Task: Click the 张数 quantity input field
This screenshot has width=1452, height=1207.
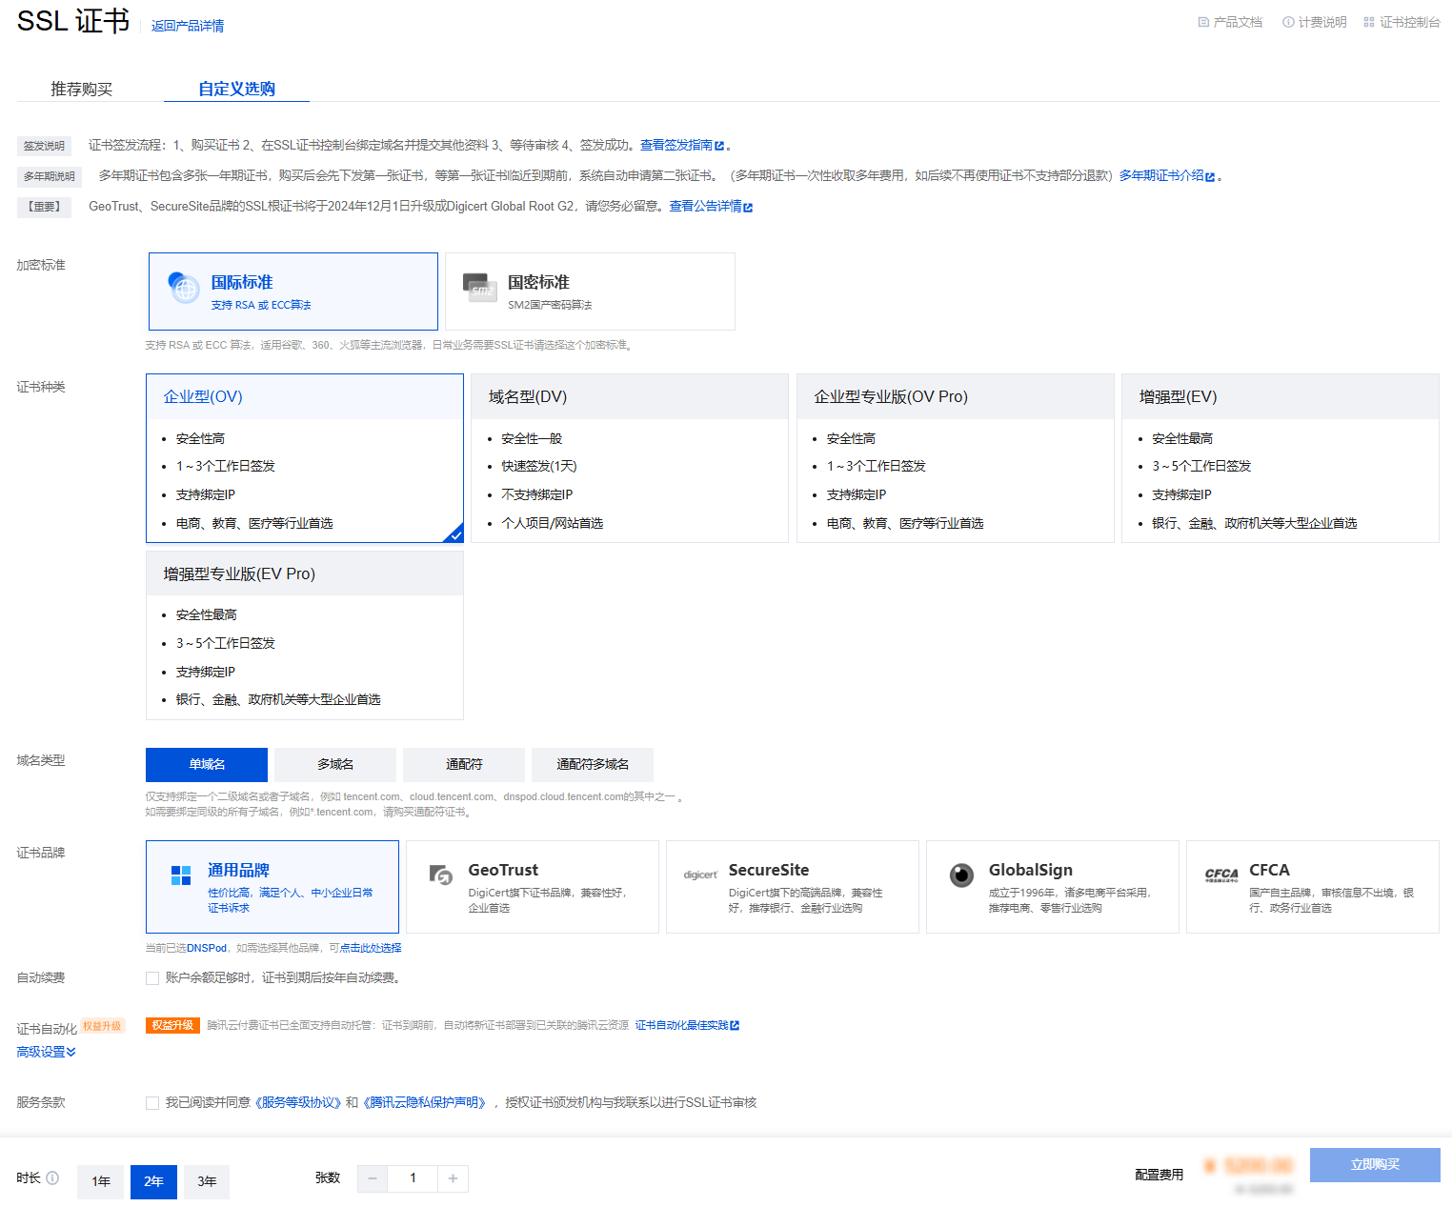Action: [x=413, y=1178]
